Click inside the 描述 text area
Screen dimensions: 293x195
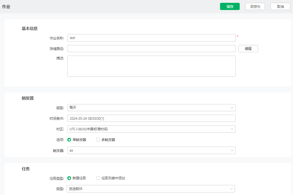click(151, 66)
